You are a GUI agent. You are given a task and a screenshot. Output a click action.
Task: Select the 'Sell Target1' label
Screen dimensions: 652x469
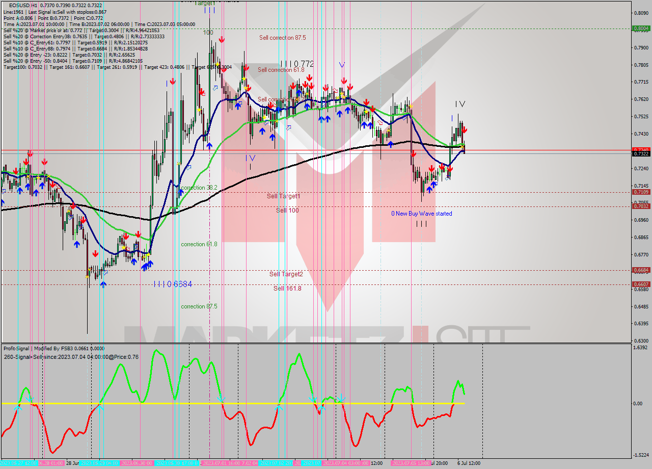point(284,196)
